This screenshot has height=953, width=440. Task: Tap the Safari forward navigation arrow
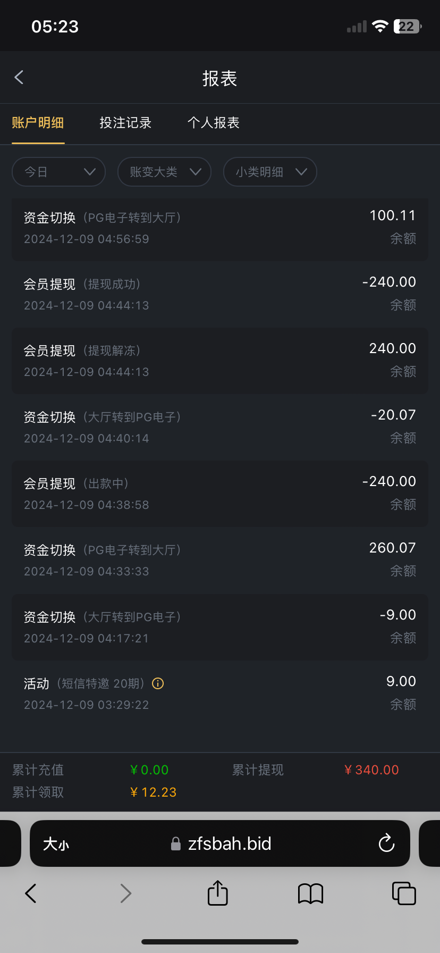(125, 893)
